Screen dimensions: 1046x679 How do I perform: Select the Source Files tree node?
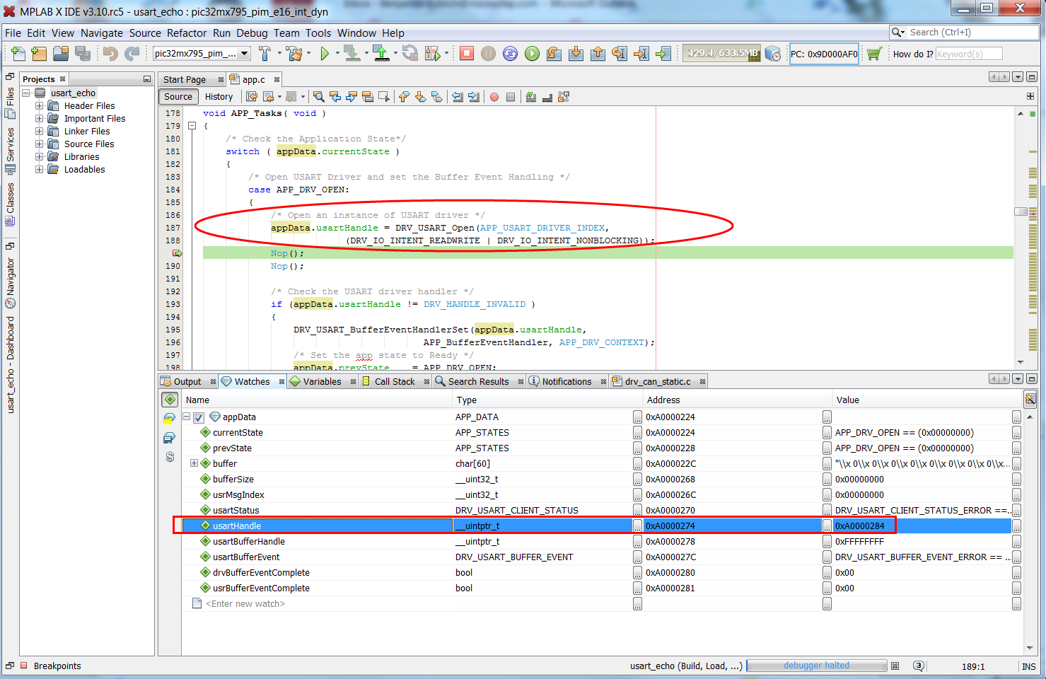pyautogui.click(x=89, y=144)
